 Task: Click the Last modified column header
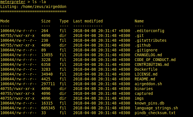pos(88,21)
